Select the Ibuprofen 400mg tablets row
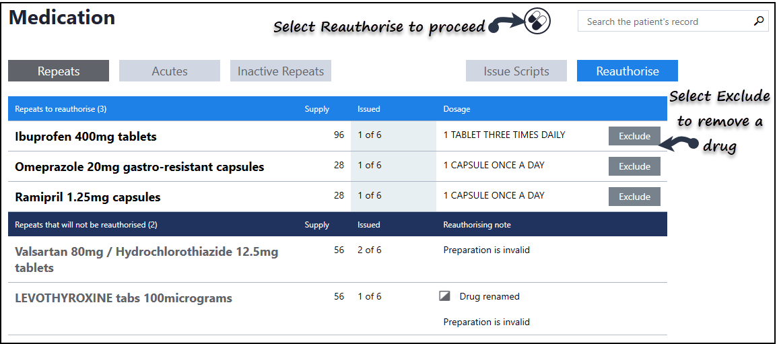777x344 pixels. tap(86, 137)
